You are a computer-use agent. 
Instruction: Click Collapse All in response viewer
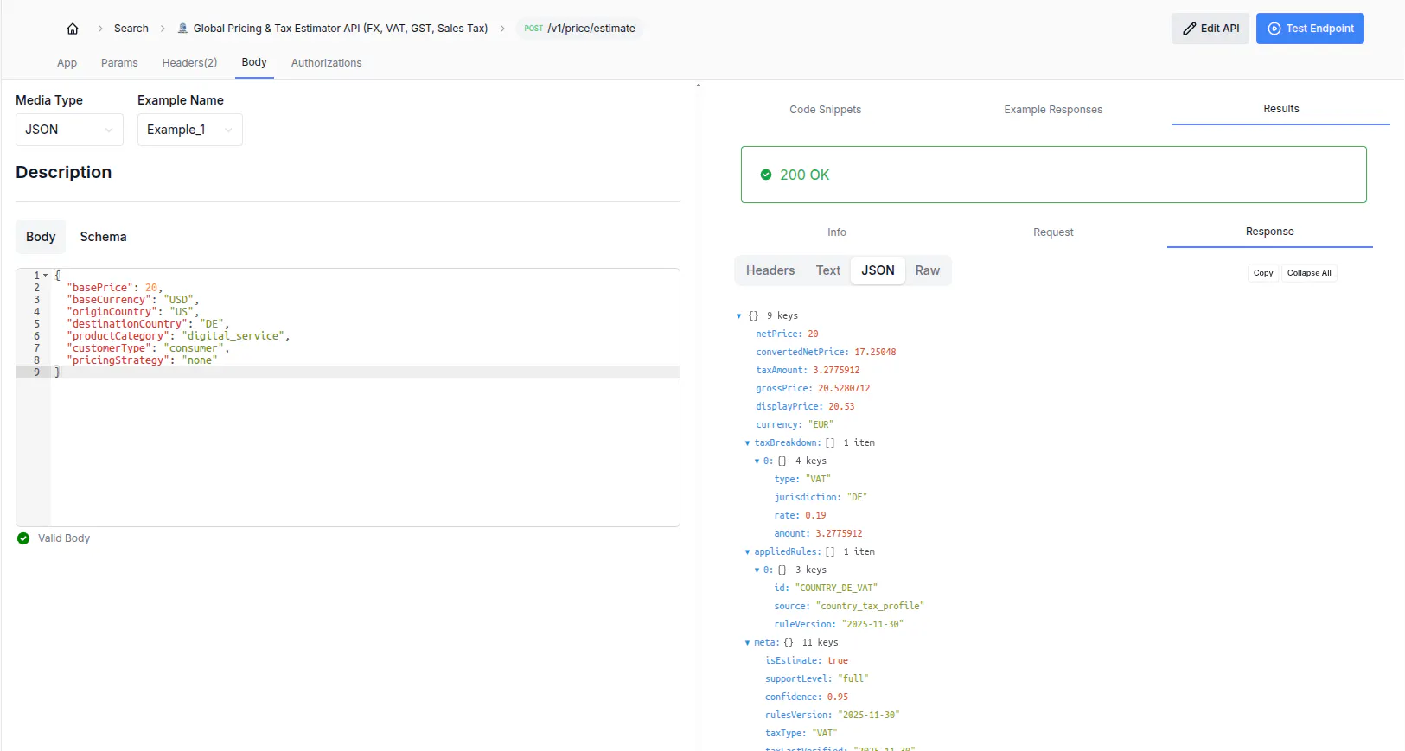point(1309,273)
